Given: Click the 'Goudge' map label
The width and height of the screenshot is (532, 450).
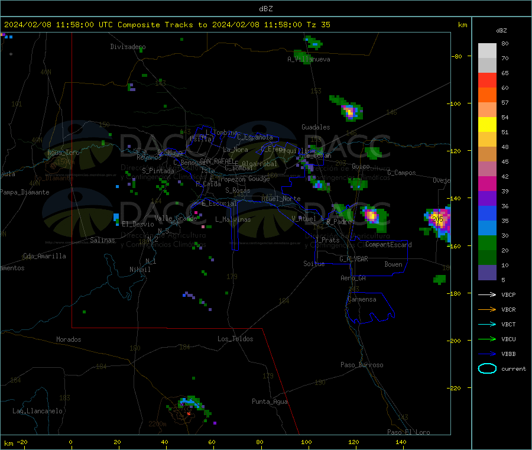Looking at the screenshot, I should (x=258, y=179).
